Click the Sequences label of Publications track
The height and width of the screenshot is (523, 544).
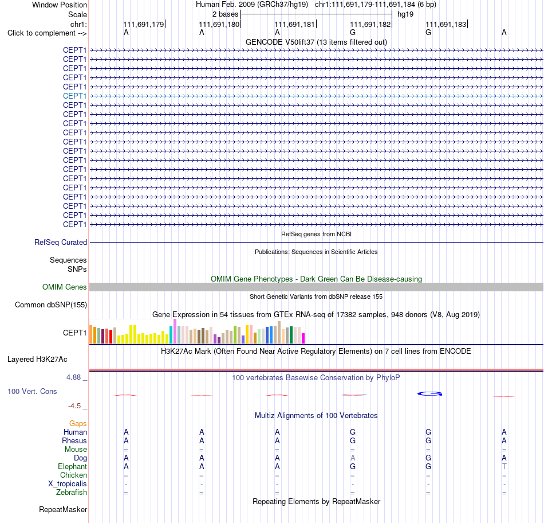click(68, 260)
